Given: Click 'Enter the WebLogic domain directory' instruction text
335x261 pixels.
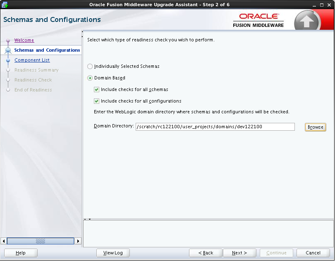Looking at the screenshot, I should tap(191, 112).
